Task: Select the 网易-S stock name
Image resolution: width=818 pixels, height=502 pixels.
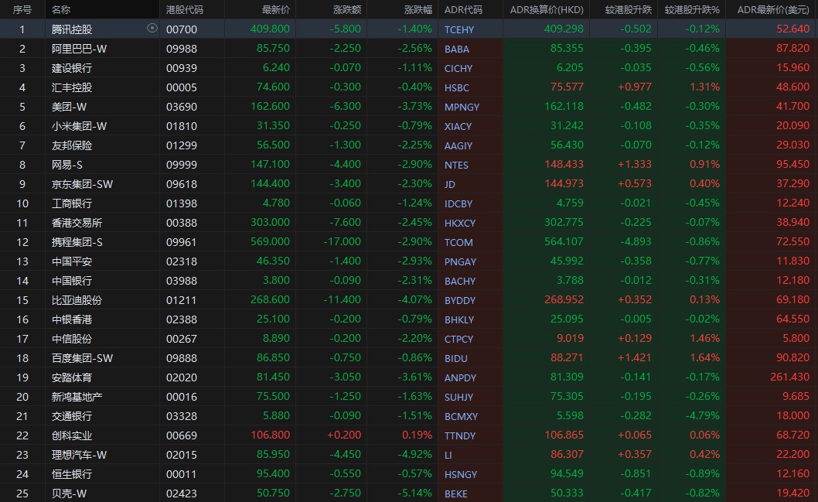Action: click(x=67, y=165)
